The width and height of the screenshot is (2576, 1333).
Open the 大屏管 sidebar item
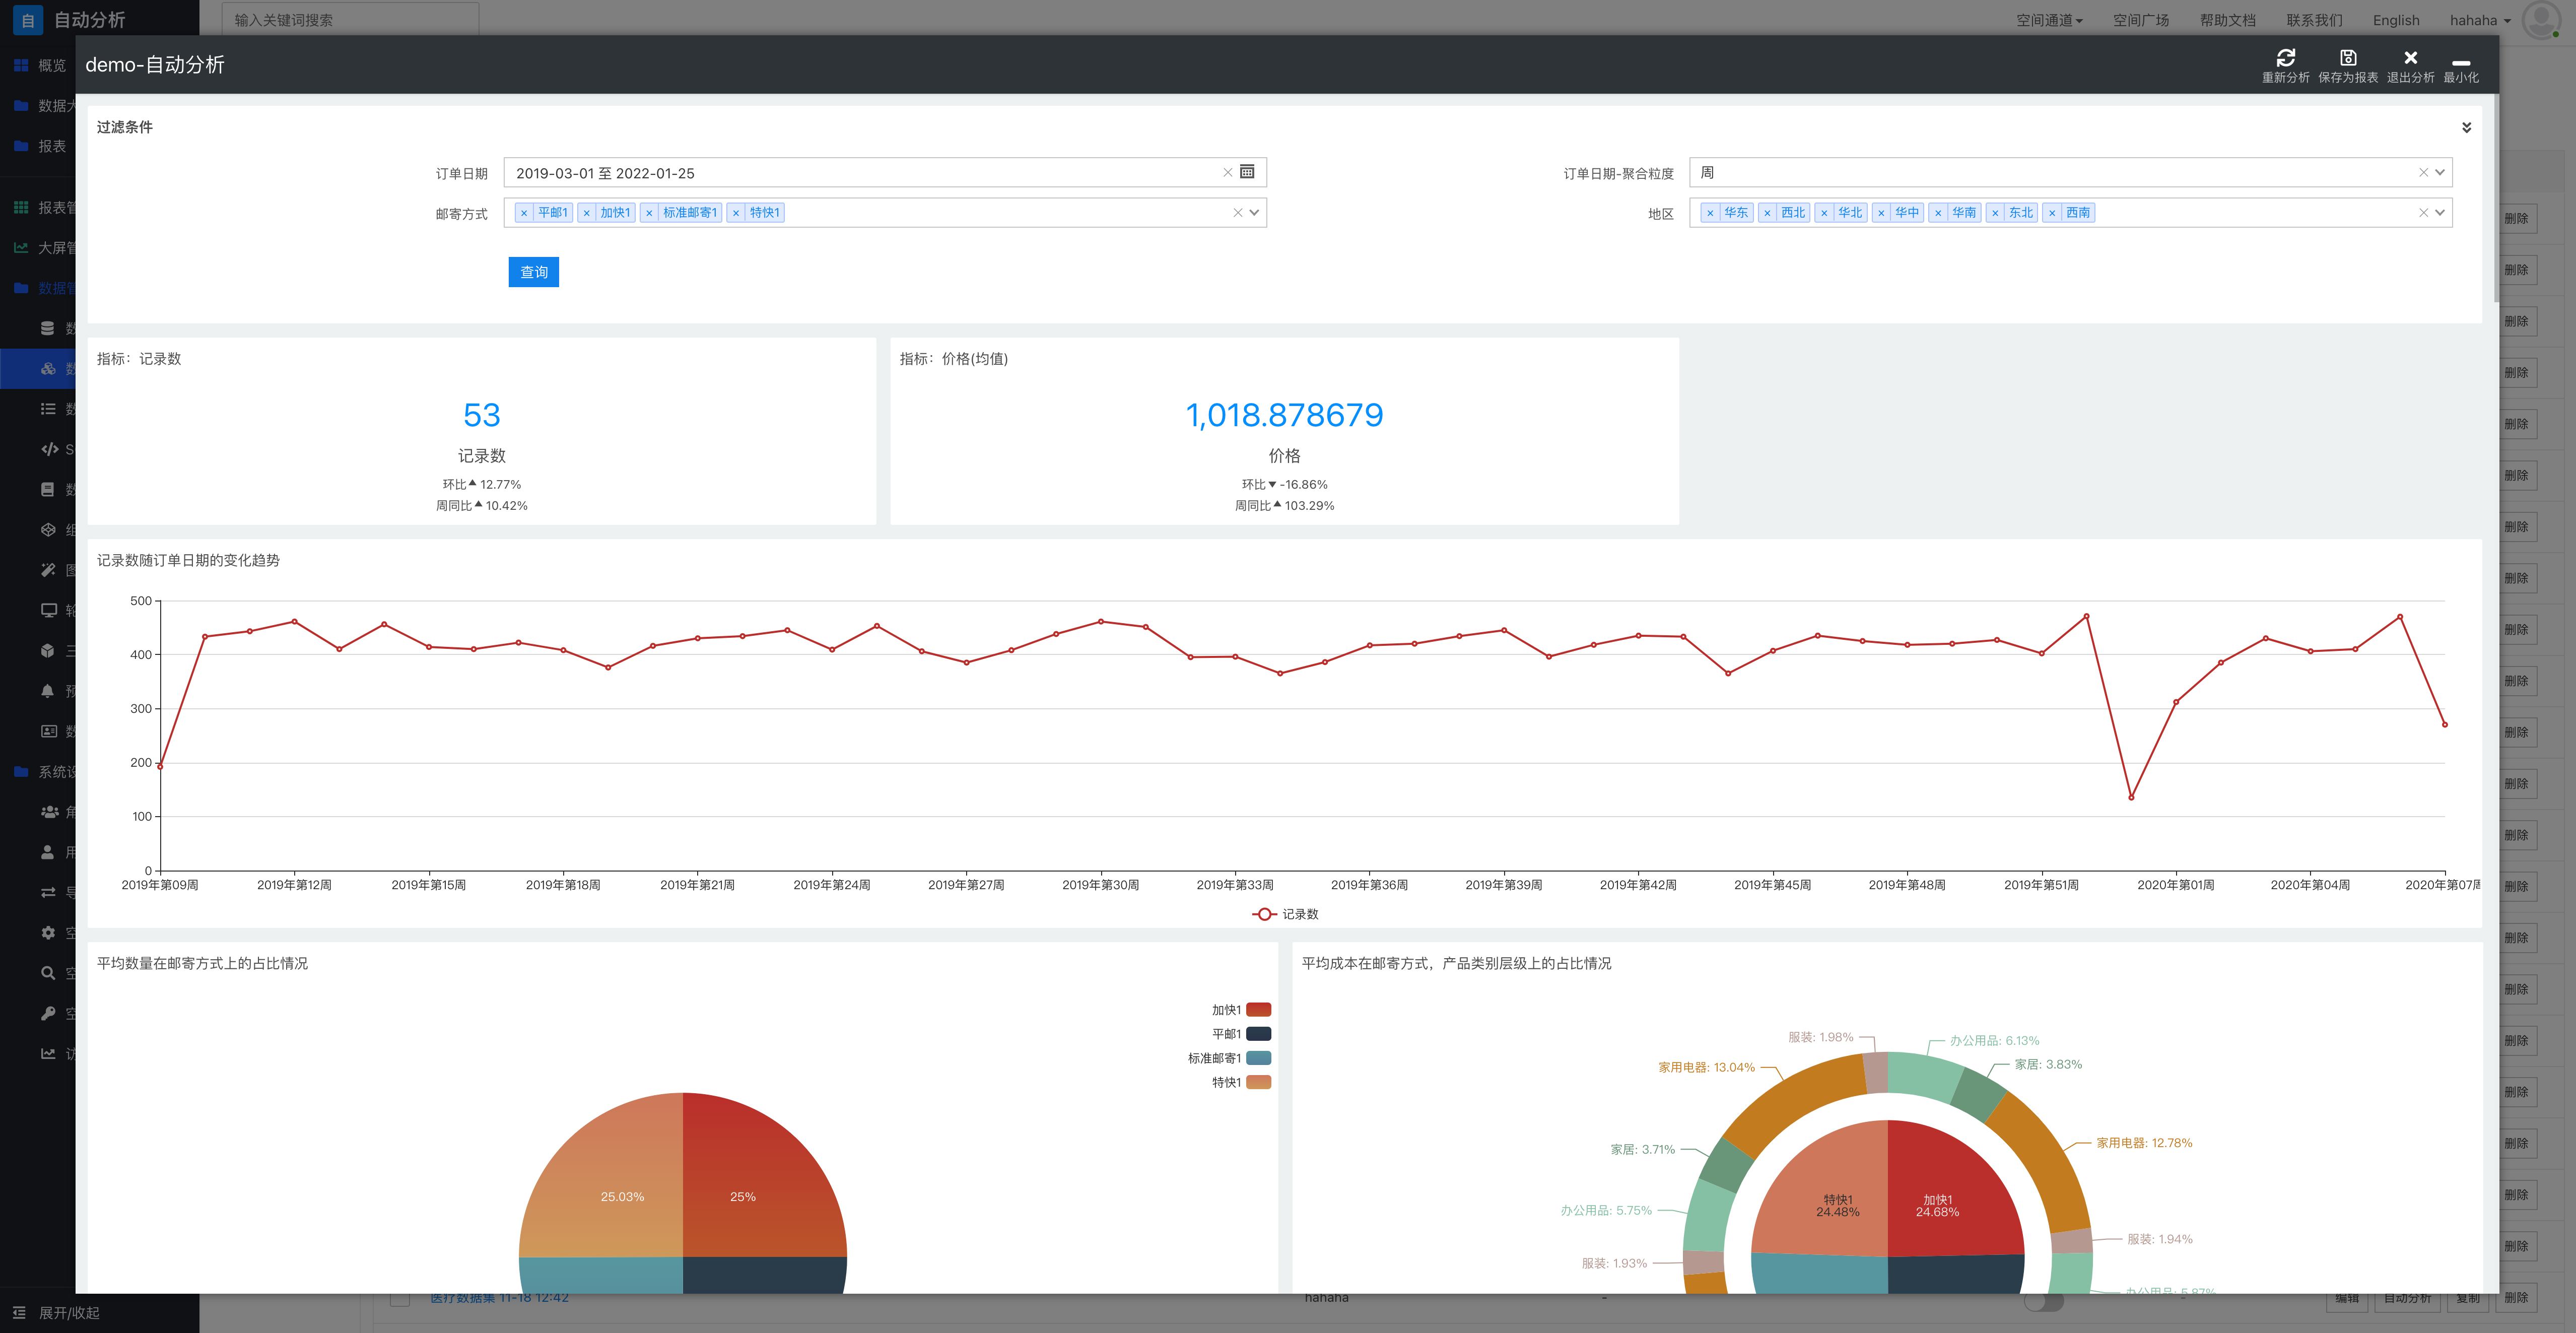(44, 247)
